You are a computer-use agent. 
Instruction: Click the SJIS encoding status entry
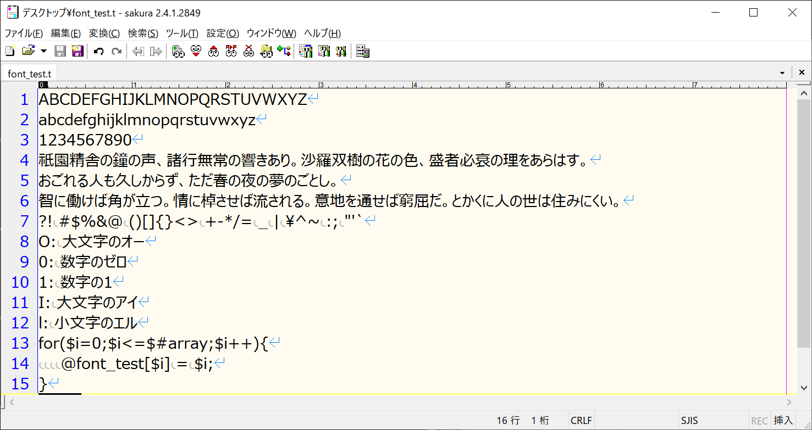(x=689, y=421)
